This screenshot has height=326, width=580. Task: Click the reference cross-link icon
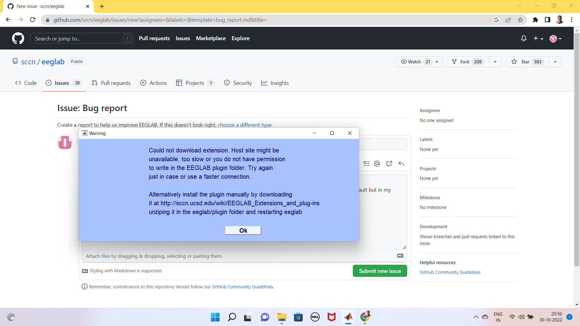tap(389, 164)
